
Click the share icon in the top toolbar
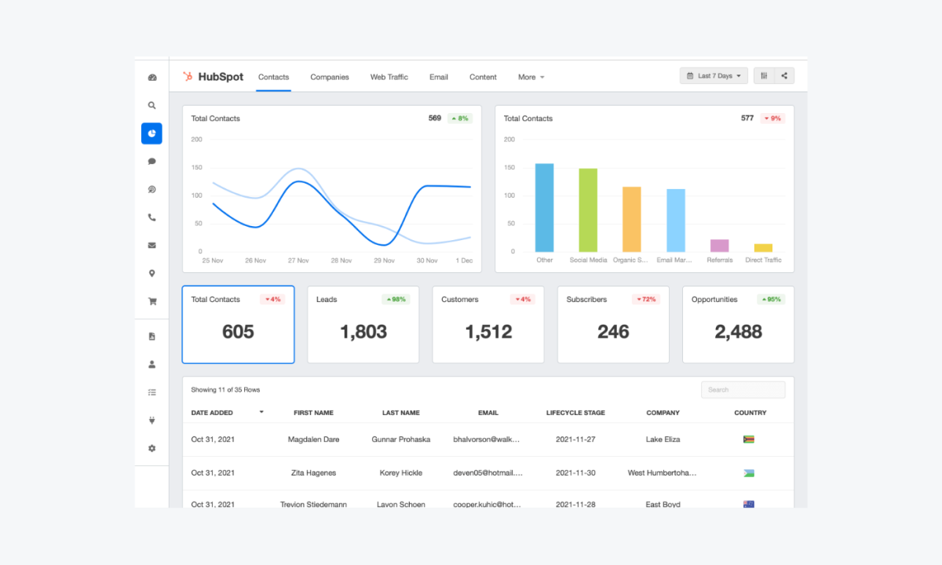[x=784, y=75]
